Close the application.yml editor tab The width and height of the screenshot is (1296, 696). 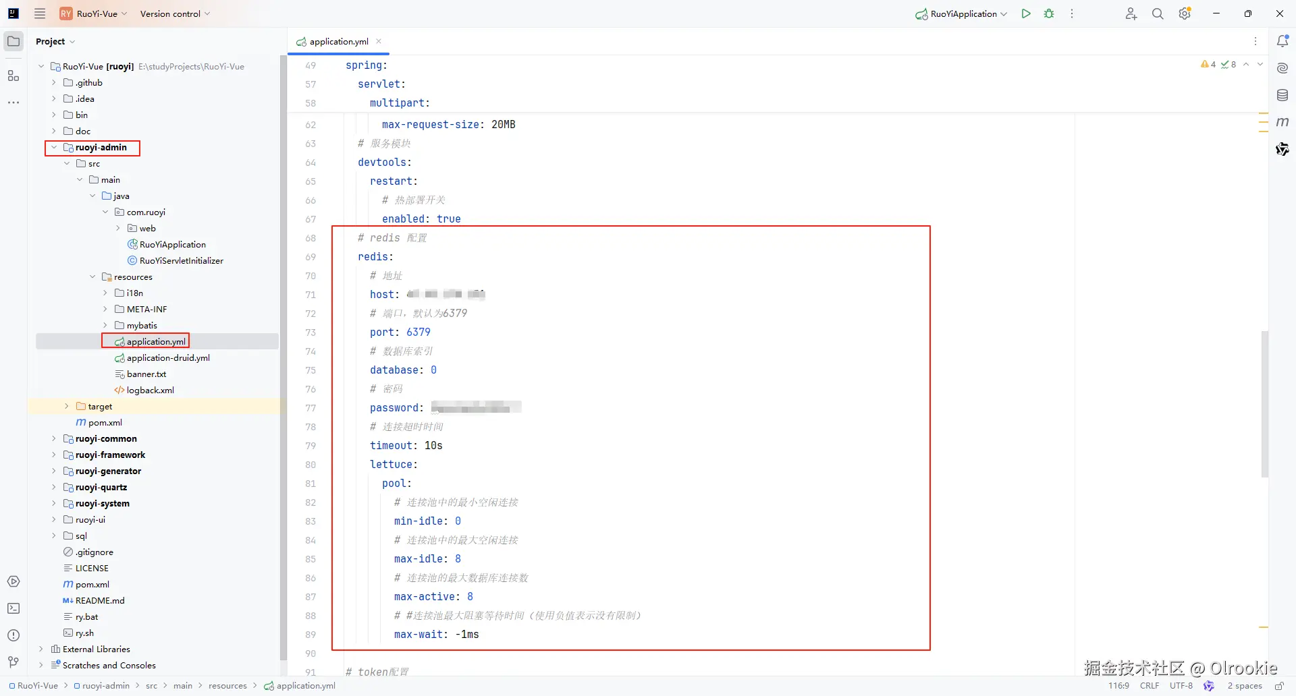[379, 41]
